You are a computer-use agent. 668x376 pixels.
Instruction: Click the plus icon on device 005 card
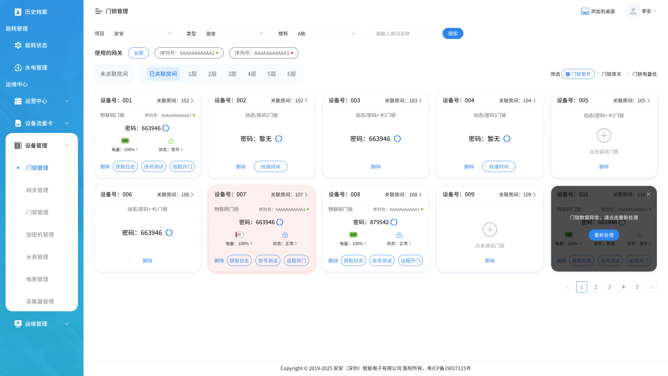click(604, 135)
